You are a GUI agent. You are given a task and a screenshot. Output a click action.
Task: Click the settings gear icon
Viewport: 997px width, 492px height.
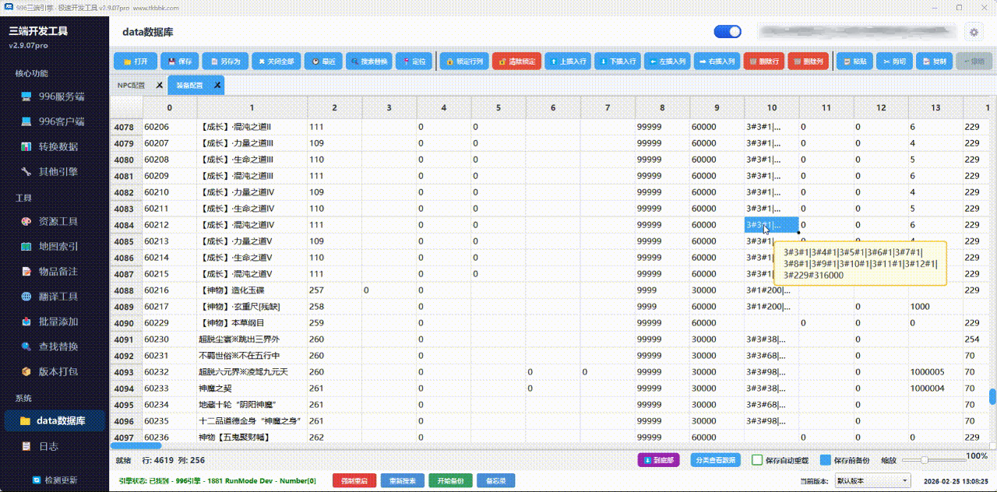click(973, 32)
